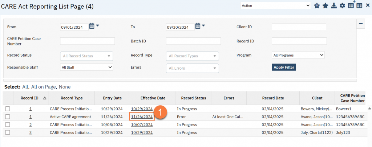Click the Apply Filter button
This screenshot has width=372, height=147.
pos(284,67)
